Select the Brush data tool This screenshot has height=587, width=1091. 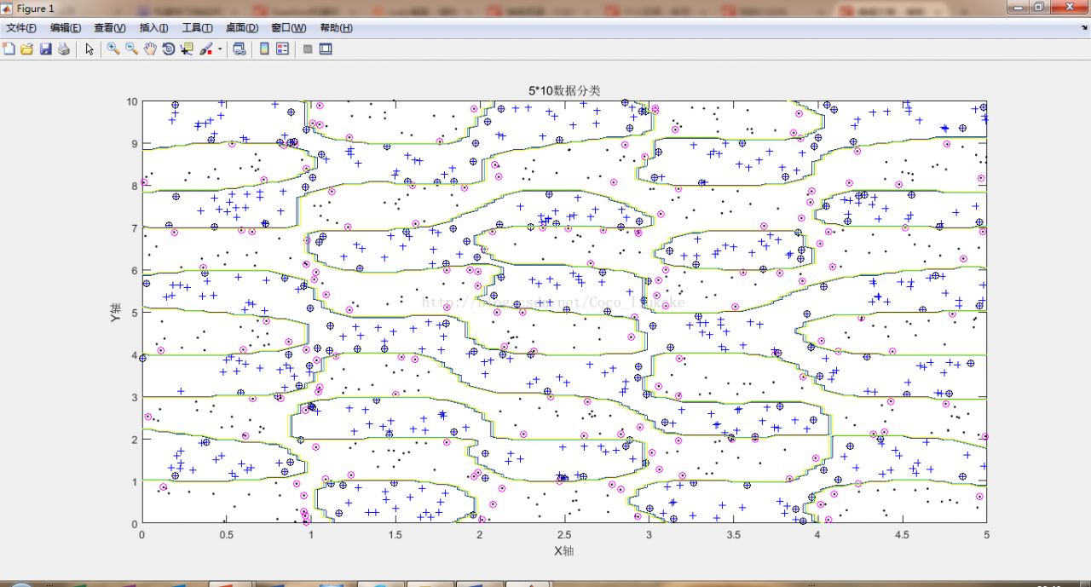point(206,49)
